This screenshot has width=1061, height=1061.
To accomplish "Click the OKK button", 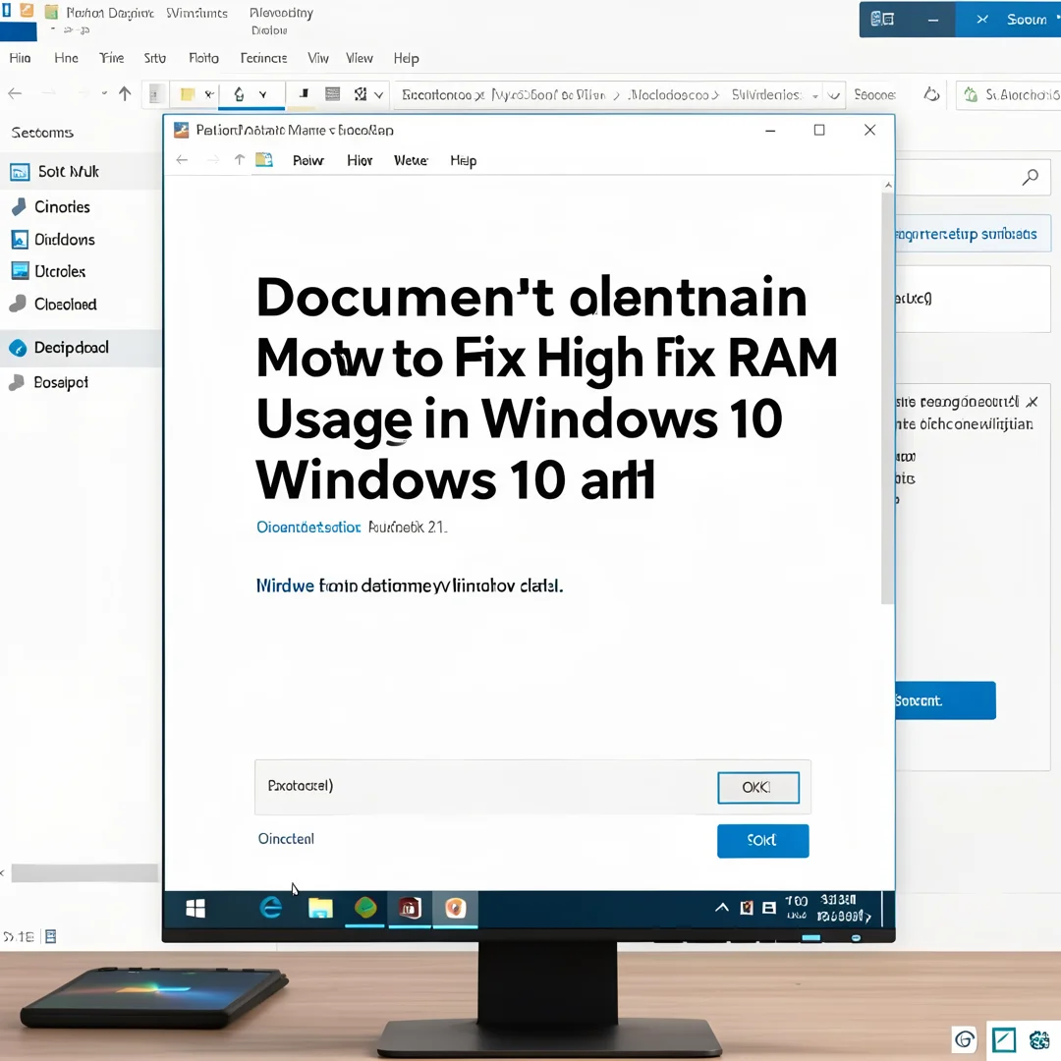I will tap(757, 788).
